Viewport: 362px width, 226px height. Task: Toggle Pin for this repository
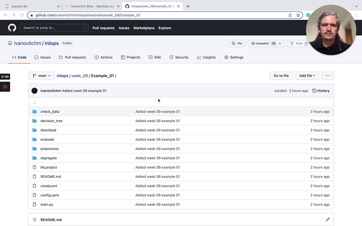pos(237,44)
